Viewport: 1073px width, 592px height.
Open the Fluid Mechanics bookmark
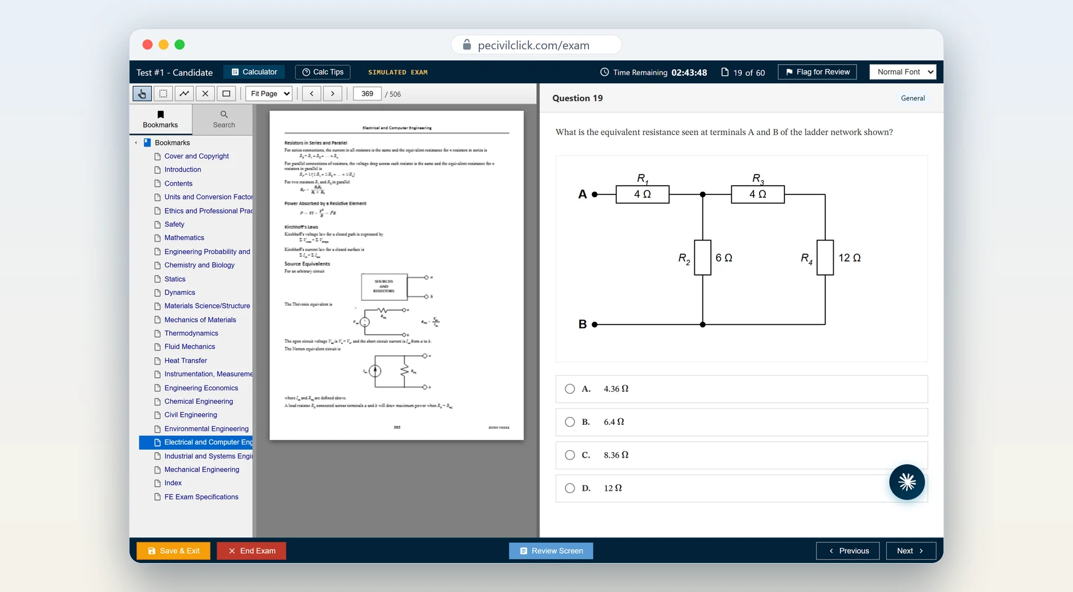189,347
